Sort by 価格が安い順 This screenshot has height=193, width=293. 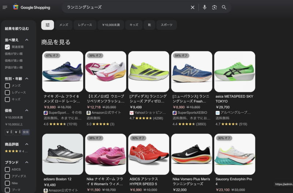pyautogui.click(x=14, y=54)
